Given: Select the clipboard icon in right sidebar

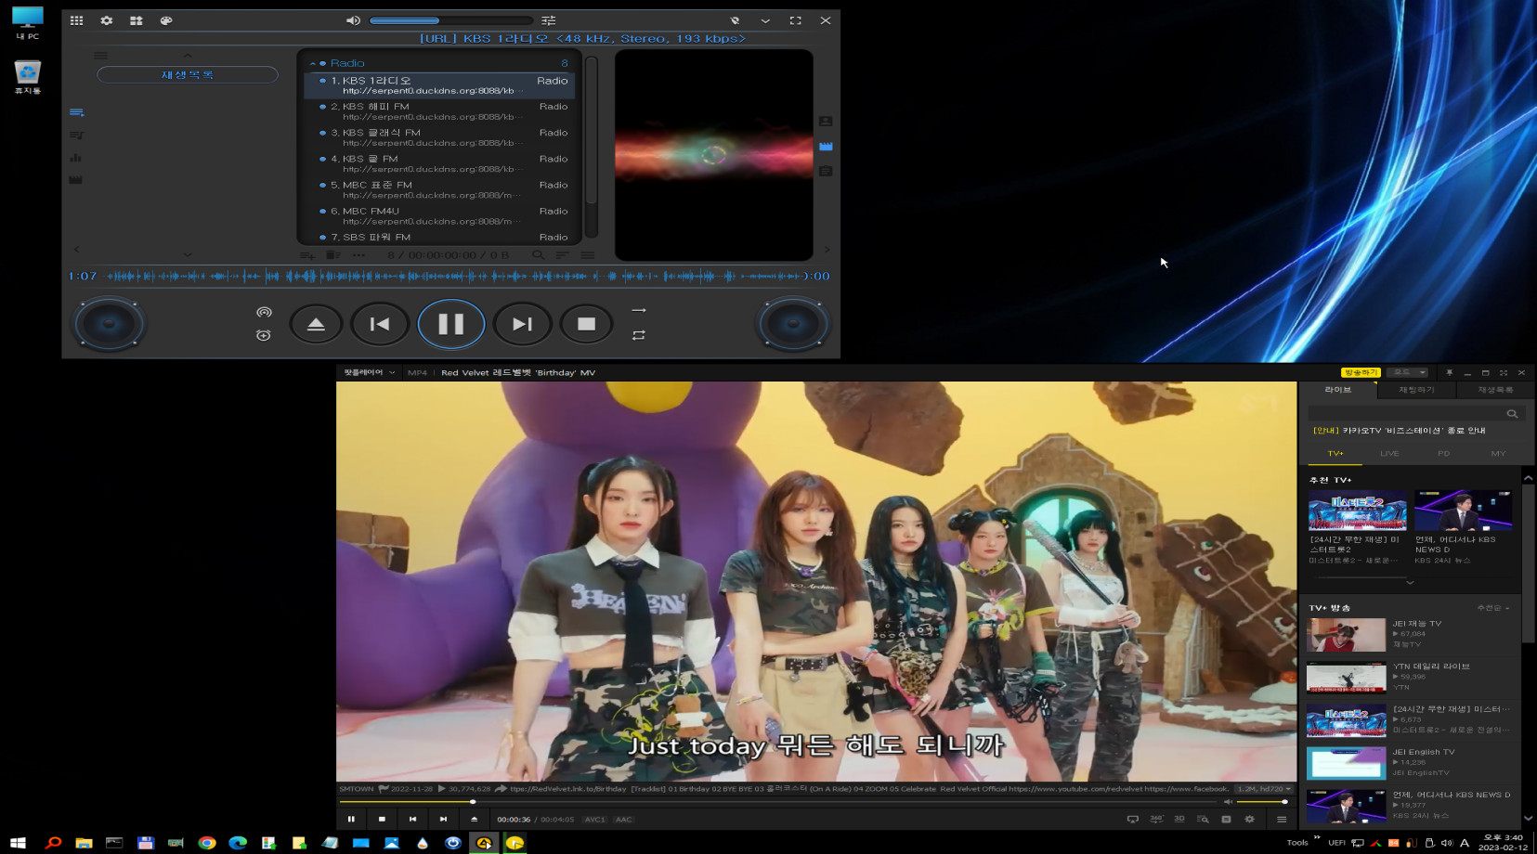Looking at the screenshot, I should click(826, 172).
